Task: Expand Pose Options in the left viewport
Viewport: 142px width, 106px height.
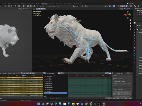Action: [x=27, y=9]
